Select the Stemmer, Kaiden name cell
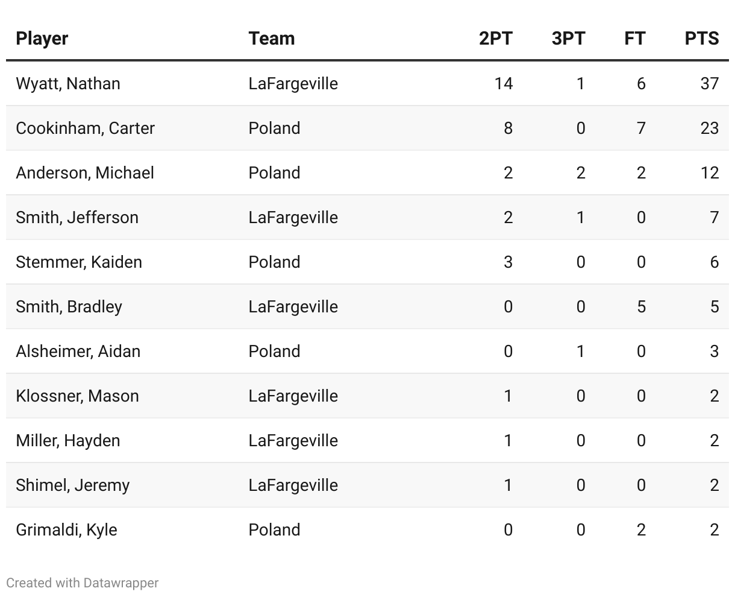The image size is (735, 597). 79,262
